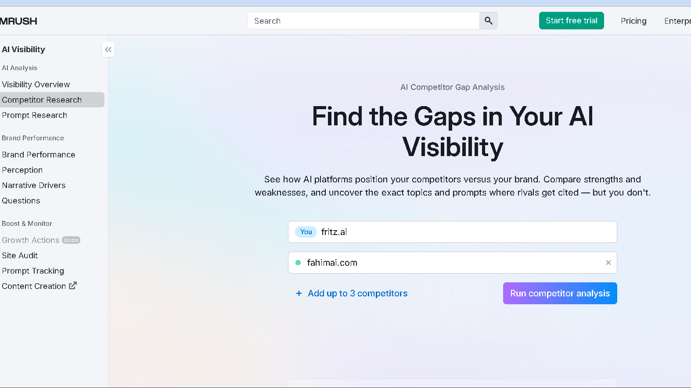691x388 pixels.
Task: Open Content Creation via external link icon
Action: click(73, 285)
